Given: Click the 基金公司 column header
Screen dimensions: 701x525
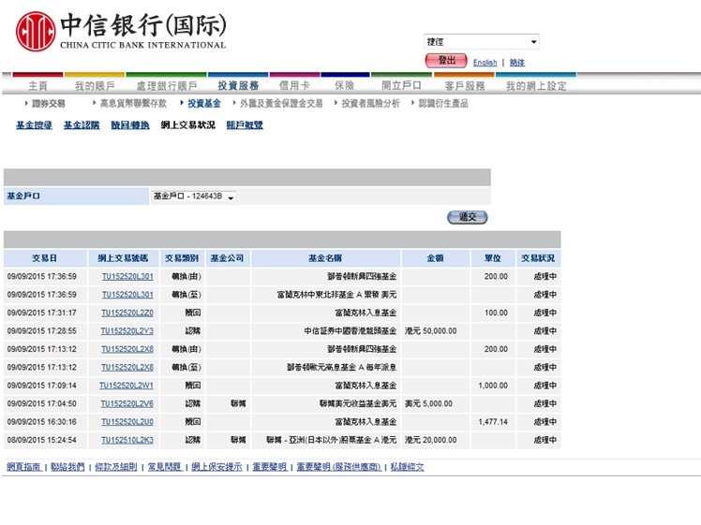Looking at the screenshot, I should pos(227,258).
